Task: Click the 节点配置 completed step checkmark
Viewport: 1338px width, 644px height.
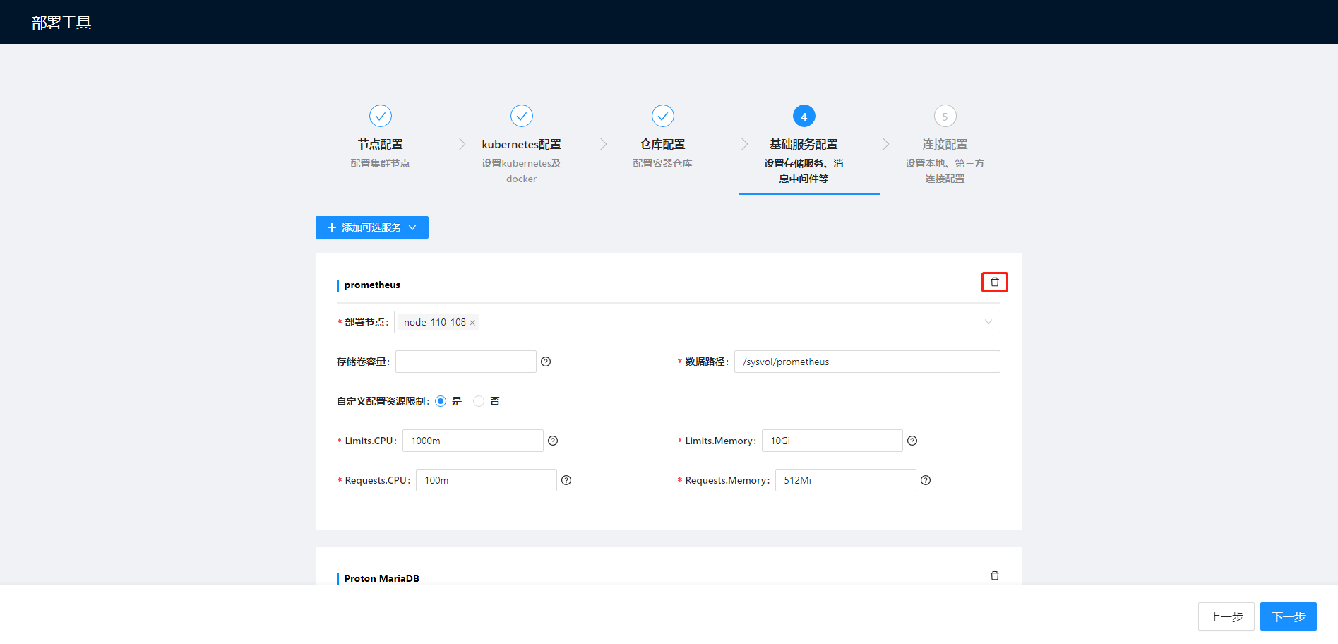Action: (x=381, y=116)
